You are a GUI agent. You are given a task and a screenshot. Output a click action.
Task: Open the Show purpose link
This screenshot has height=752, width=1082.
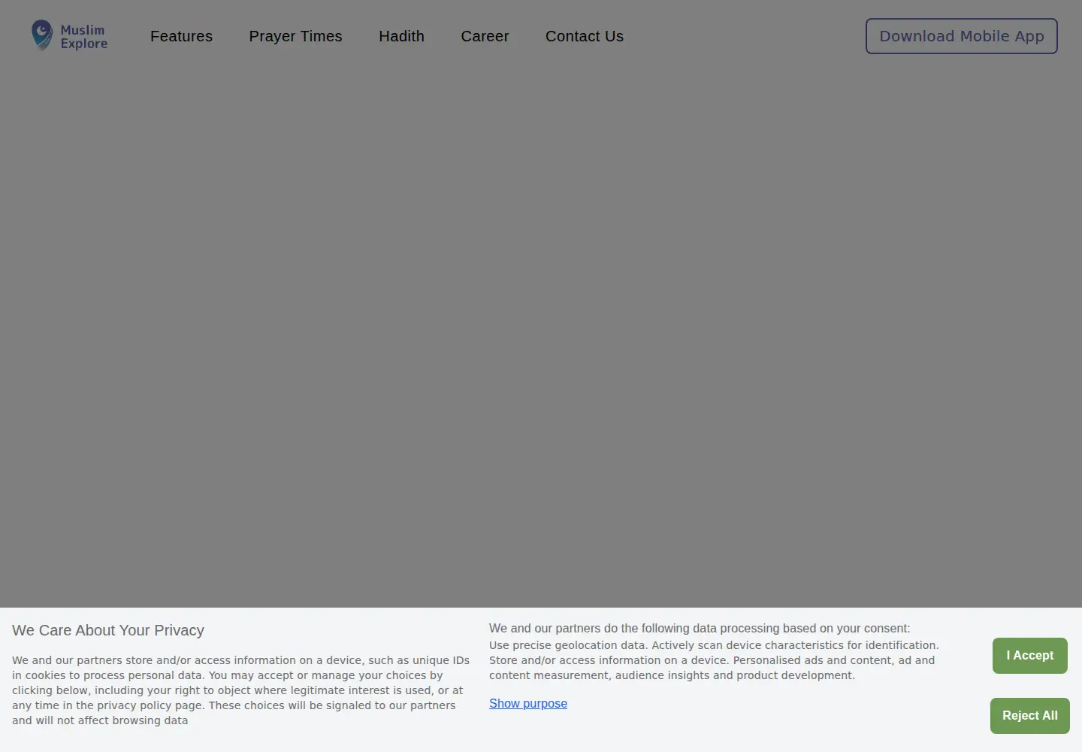point(528,703)
